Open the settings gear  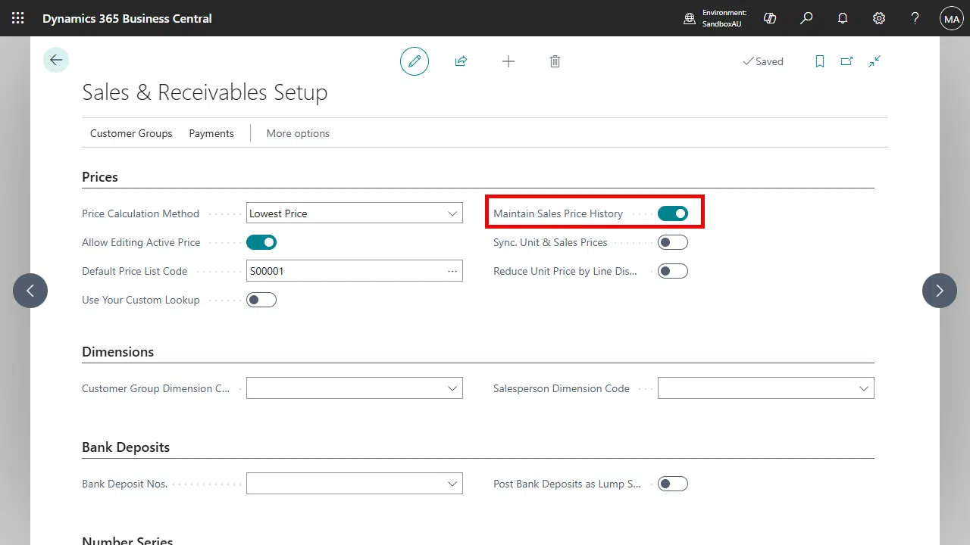point(879,18)
